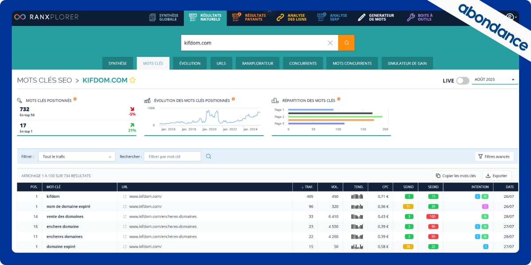Switch to the MOTS CONCURRENTS tab
This screenshot has height=265, width=531.
pos(352,63)
